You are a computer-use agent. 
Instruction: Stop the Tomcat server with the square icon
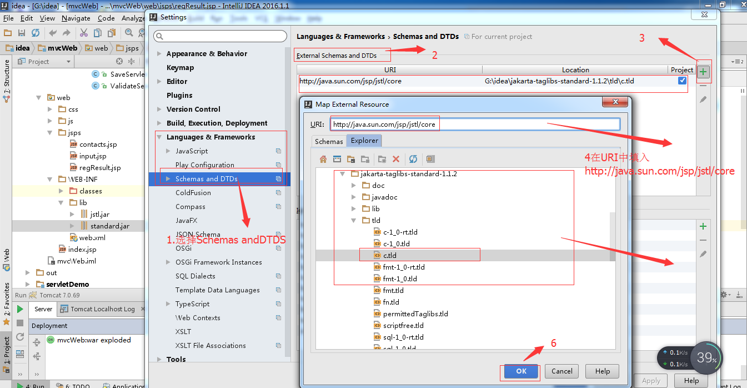click(x=20, y=323)
